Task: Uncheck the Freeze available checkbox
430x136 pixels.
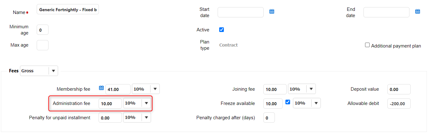Action: (288, 102)
